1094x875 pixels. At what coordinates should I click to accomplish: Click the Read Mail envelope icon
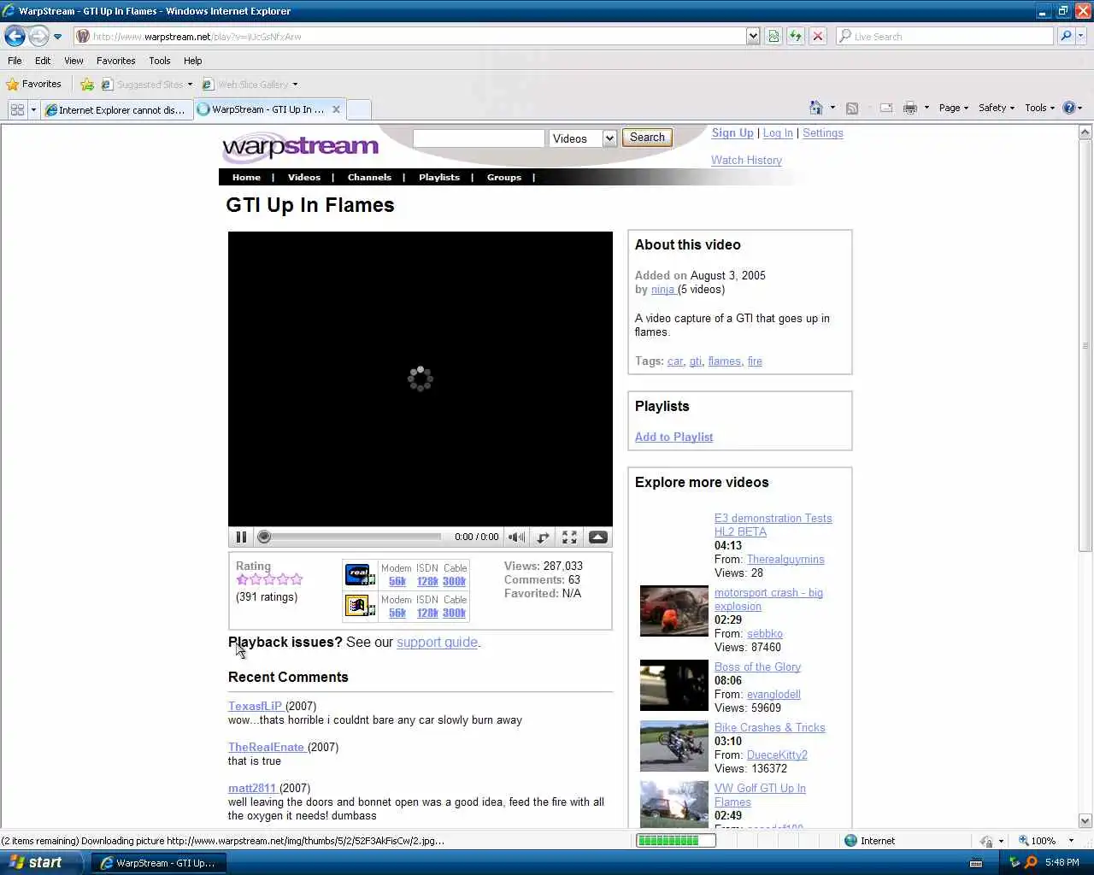(x=886, y=108)
